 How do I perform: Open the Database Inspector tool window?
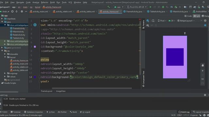[33, 112]
